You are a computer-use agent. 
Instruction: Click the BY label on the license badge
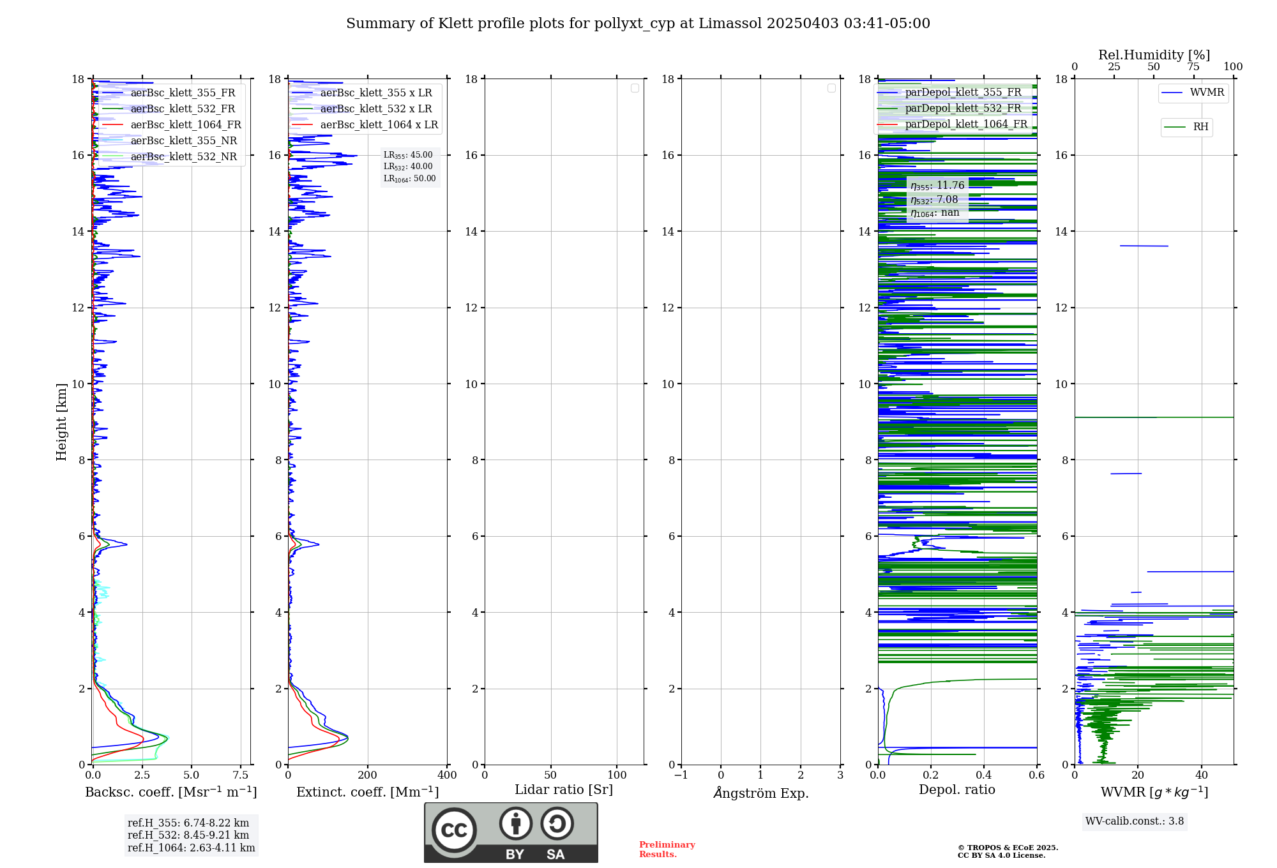tap(515, 855)
